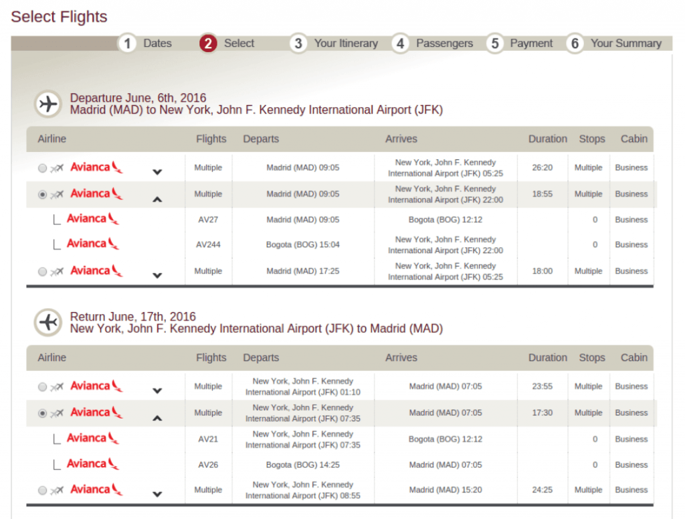This screenshot has height=519, width=685.
Task: Click Avianca logo in 17:30 return row
Action: (x=96, y=412)
